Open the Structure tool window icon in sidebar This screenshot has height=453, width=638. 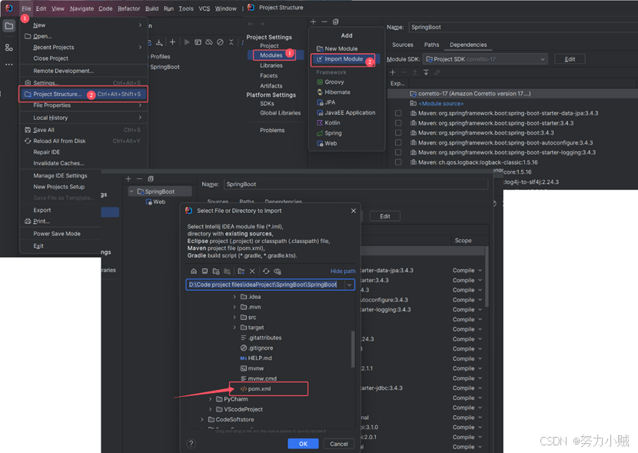(9, 47)
